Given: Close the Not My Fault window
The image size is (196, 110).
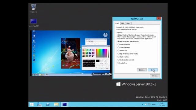Looking at the screenshot, I should click(159, 18).
